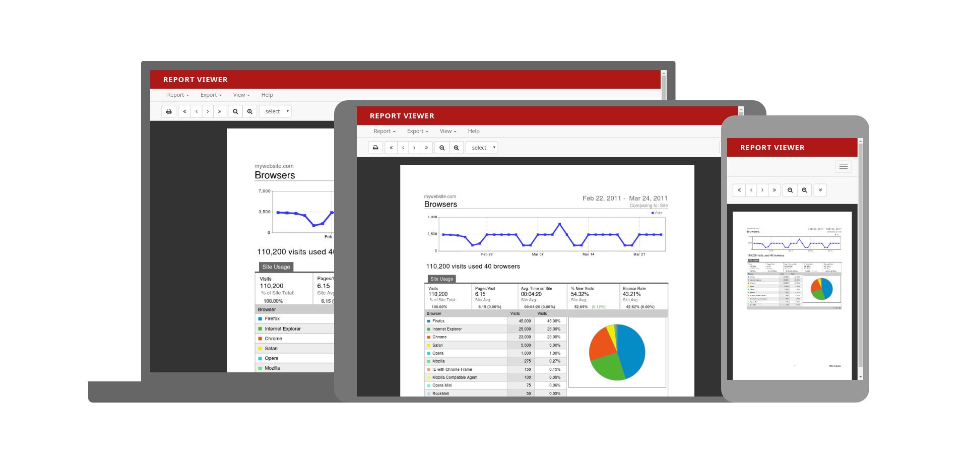Click pie chart in tablet report
Screen dimensions: 966x460
click(x=617, y=352)
